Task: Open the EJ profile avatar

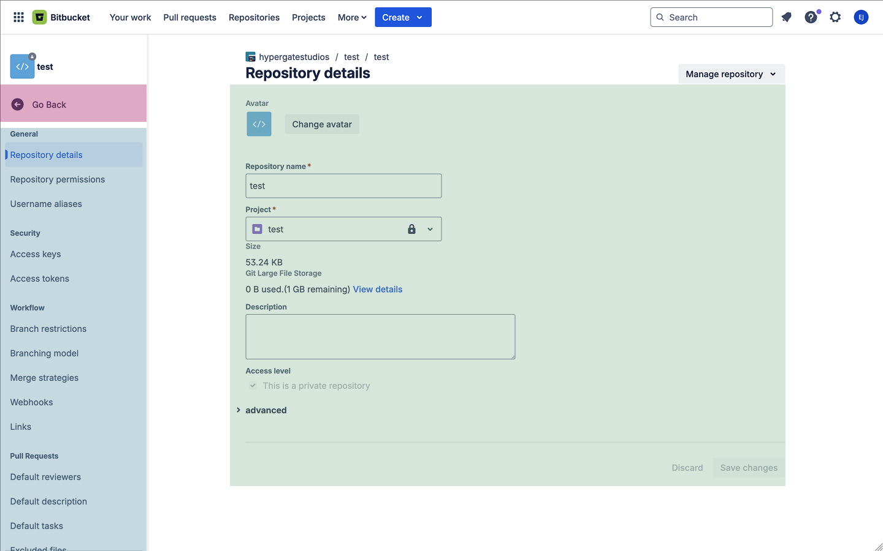Action: [861, 17]
